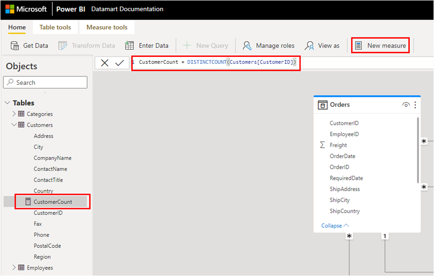Click the Employees table icon

tap(21, 267)
